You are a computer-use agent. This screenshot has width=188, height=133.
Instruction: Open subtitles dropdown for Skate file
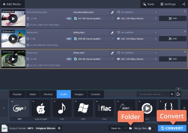tap(137, 53)
